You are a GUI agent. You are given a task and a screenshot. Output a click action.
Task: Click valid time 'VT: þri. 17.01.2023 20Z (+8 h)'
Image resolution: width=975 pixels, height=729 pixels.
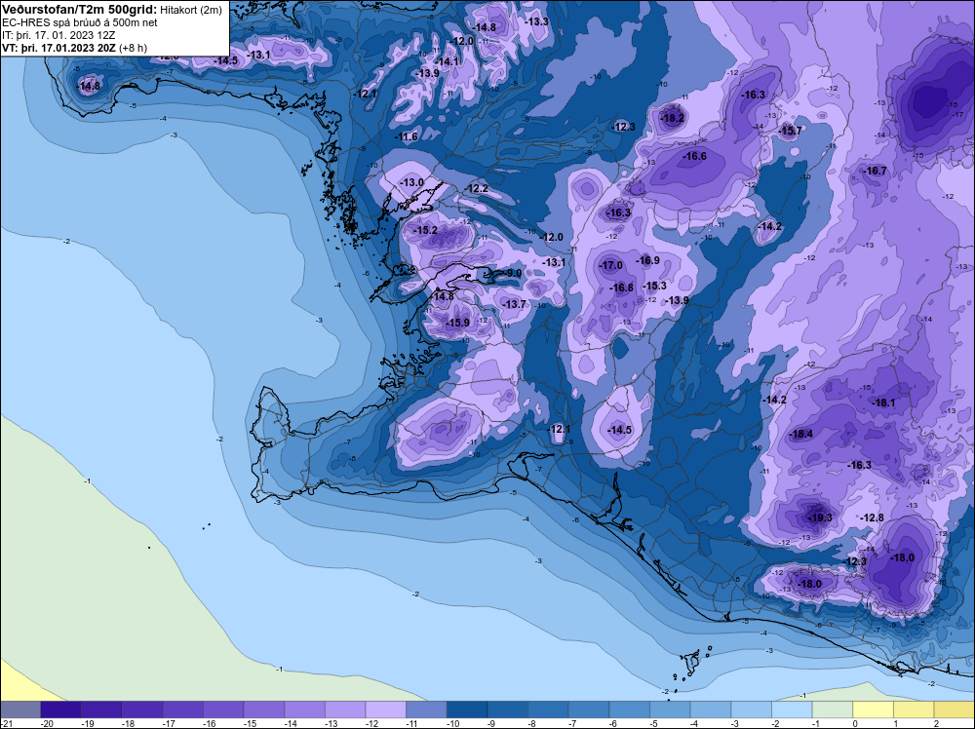point(75,48)
